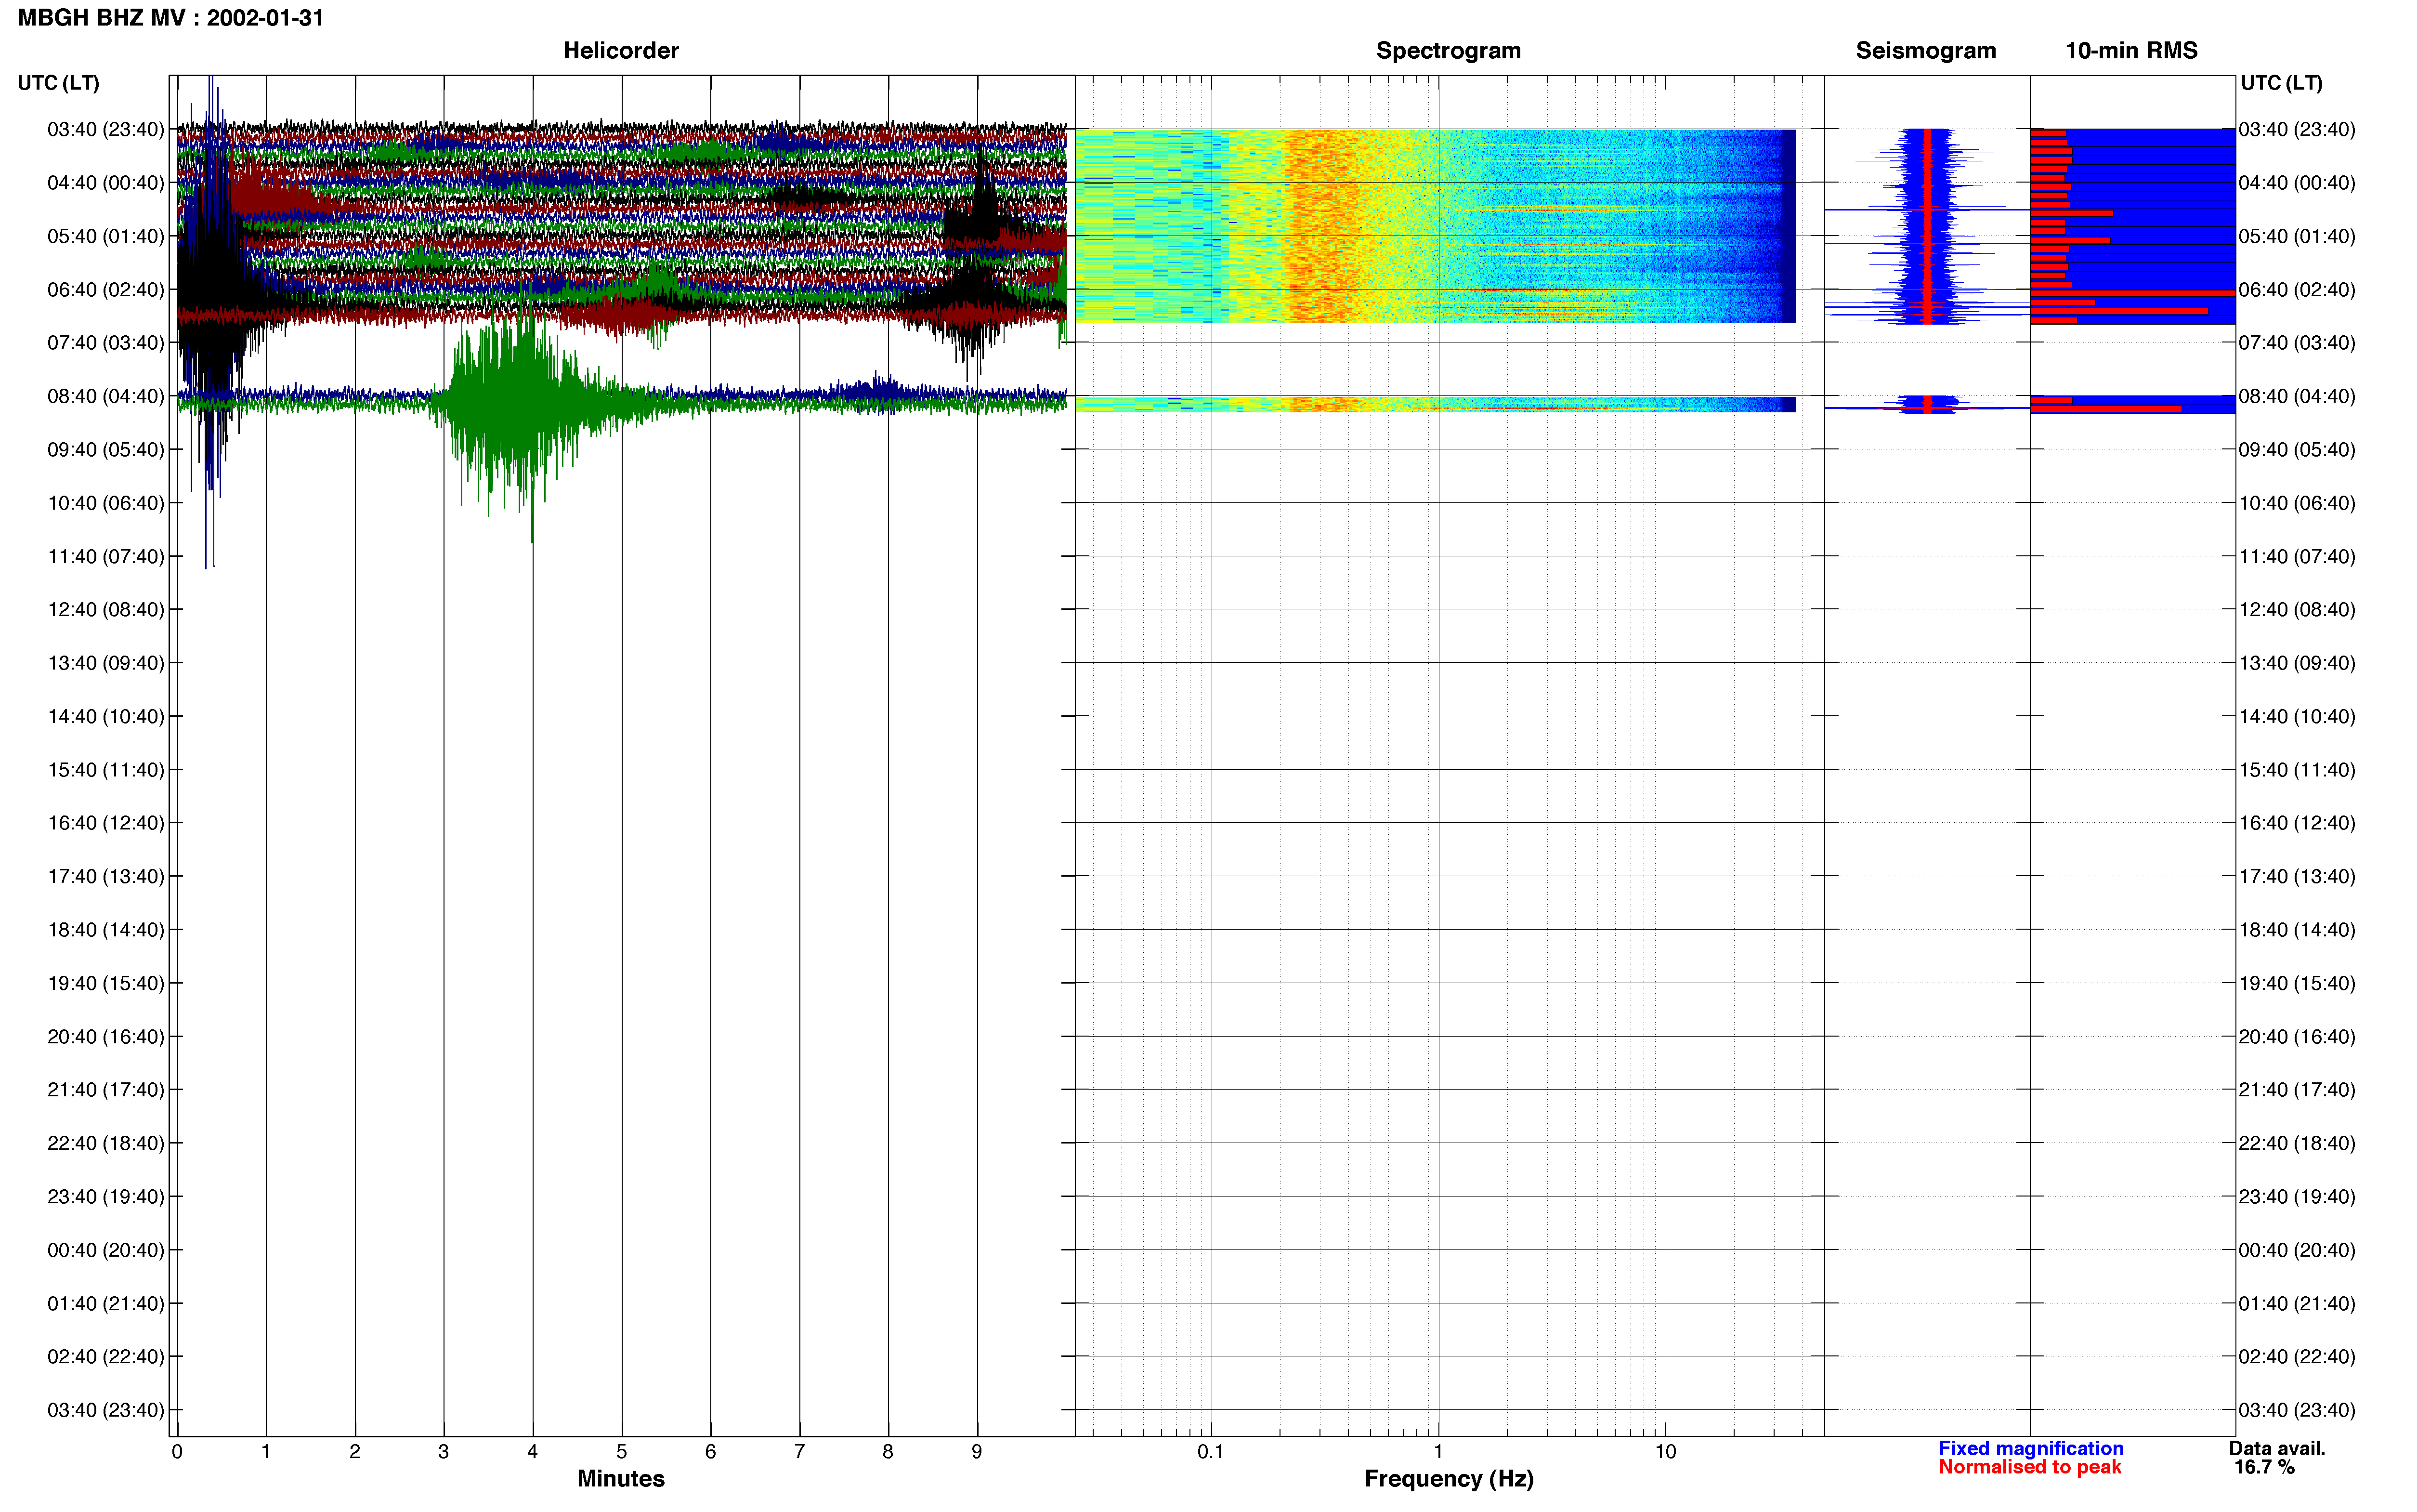2417x1512 pixels.
Task: Click left time label '05:40 (01:40)'
Action: 106,236
